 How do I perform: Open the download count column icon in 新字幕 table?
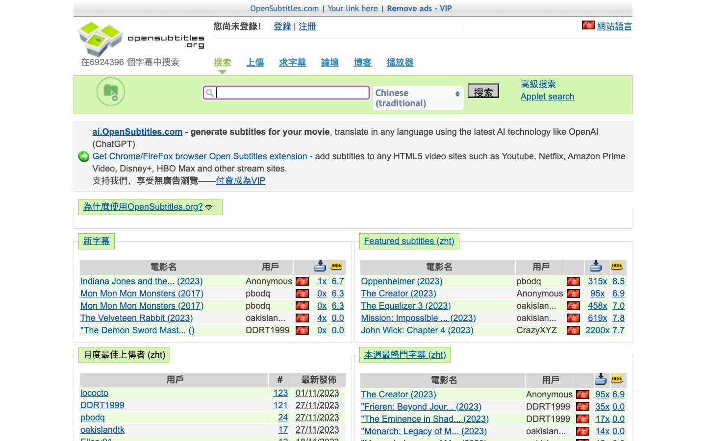320,266
